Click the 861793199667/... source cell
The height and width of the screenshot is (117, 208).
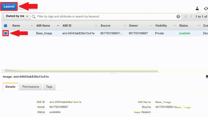point(111,33)
